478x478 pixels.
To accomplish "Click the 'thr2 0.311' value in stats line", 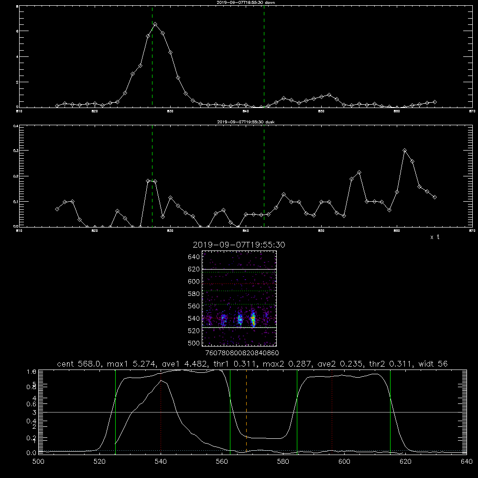I will (391, 364).
